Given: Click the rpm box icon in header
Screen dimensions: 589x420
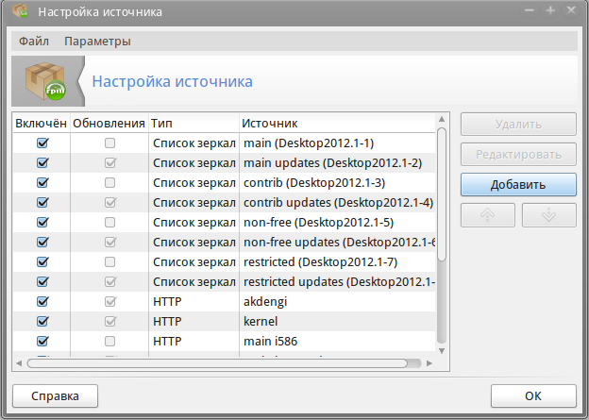Looking at the screenshot, I should click(45, 81).
